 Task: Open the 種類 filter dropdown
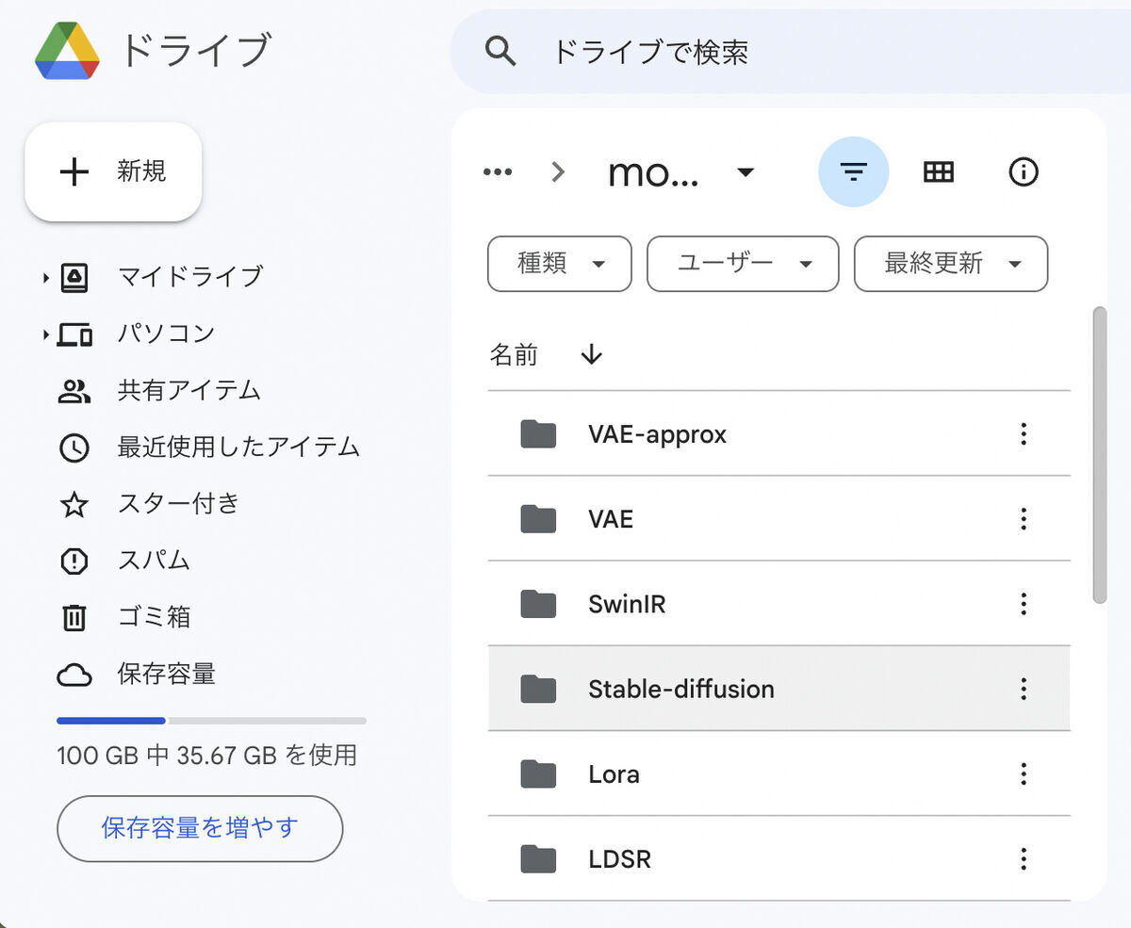pyautogui.click(x=559, y=264)
